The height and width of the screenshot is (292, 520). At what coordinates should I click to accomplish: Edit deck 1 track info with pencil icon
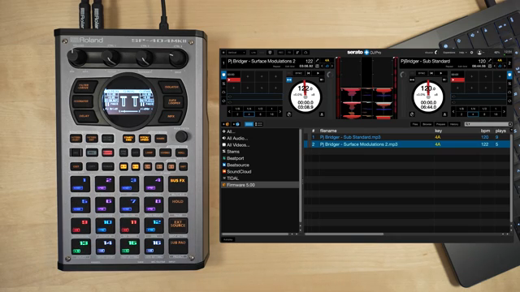tap(318, 60)
